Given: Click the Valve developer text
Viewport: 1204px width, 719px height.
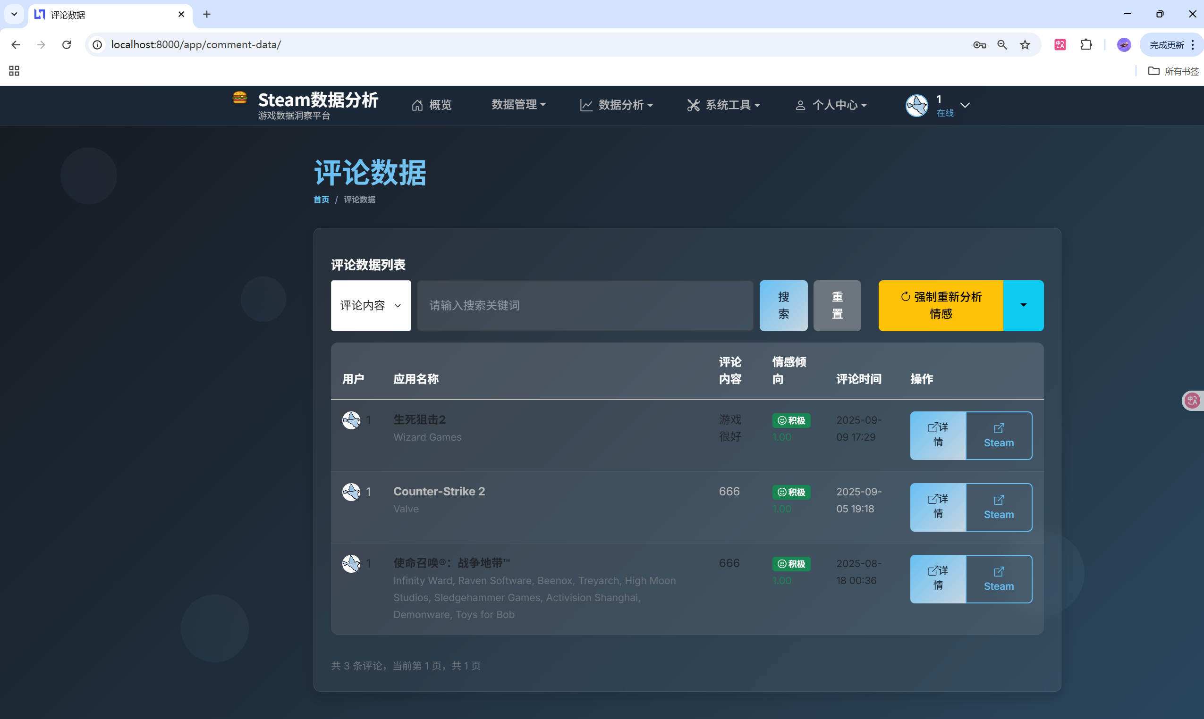Looking at the screenshot, I should 406,509.
